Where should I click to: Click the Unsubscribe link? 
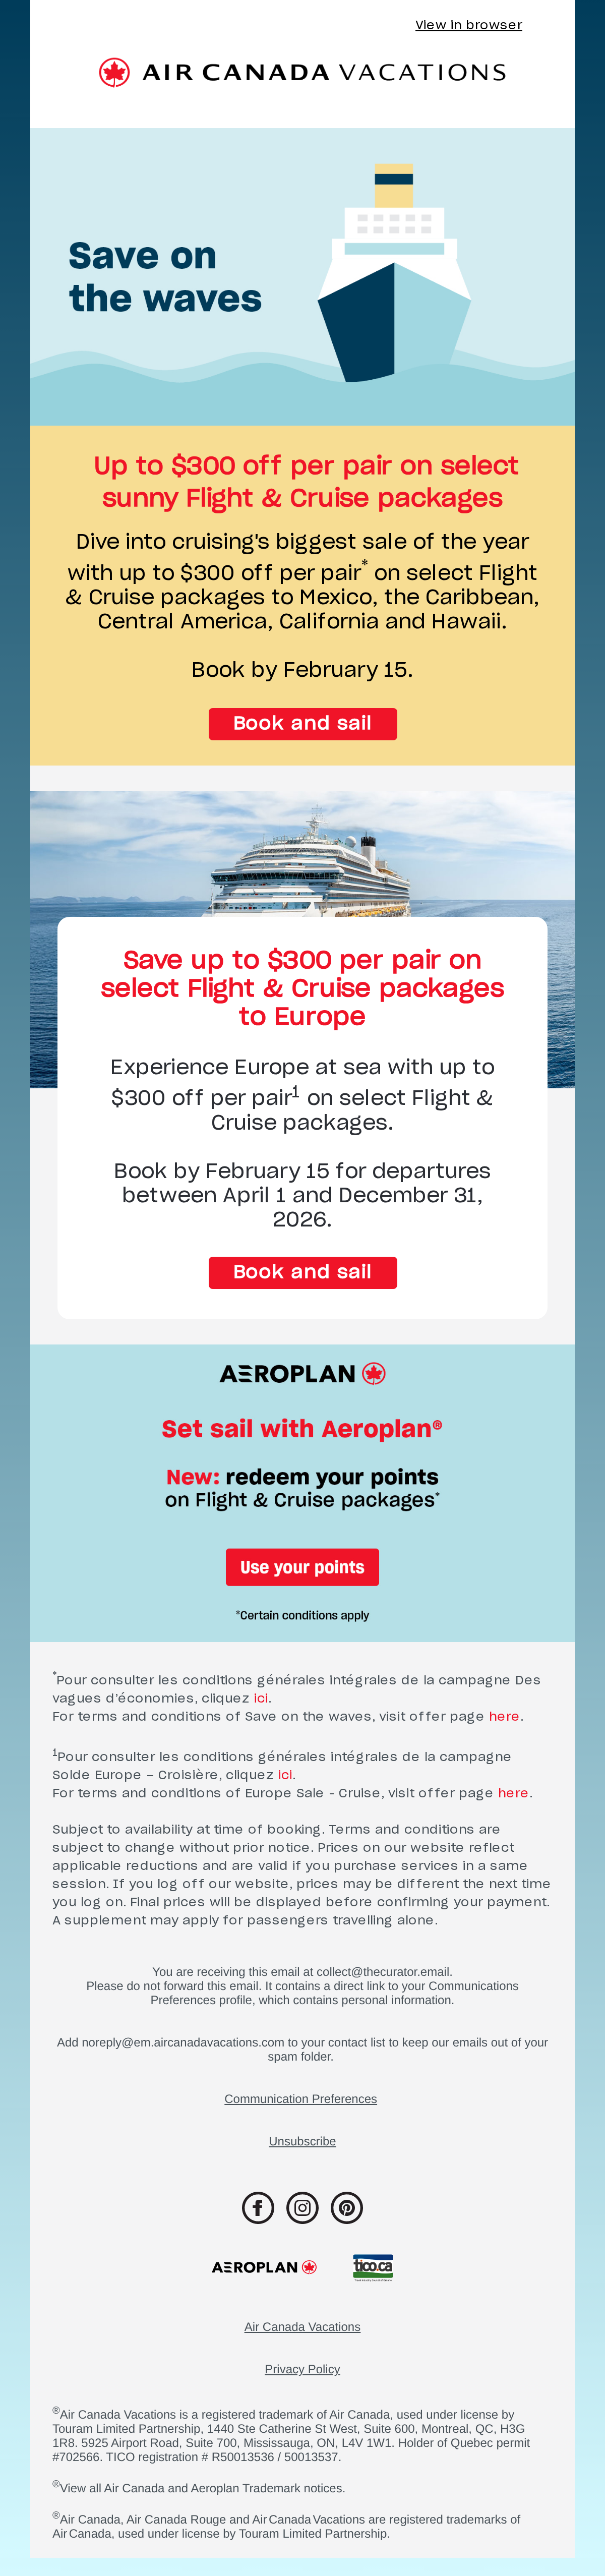(302, 2141)
